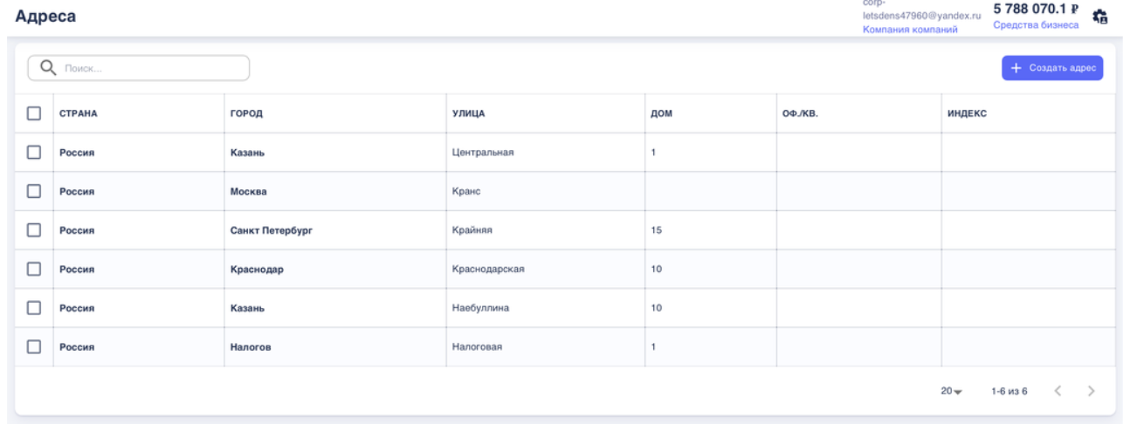
Task: Select the Москва row checkbox
Action: 34,191
